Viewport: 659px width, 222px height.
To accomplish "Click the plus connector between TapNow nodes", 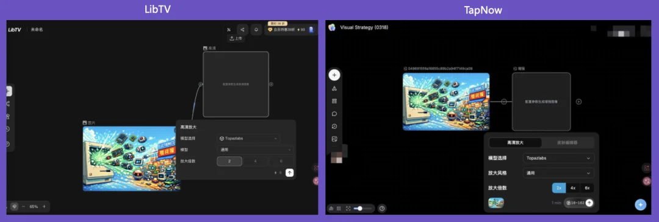I will point(504,102).
